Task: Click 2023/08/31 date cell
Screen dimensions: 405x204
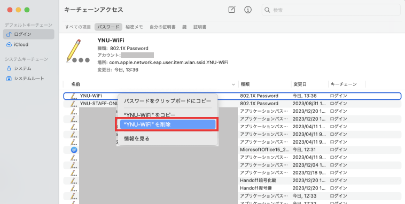Action: click(x=309, y=104)
